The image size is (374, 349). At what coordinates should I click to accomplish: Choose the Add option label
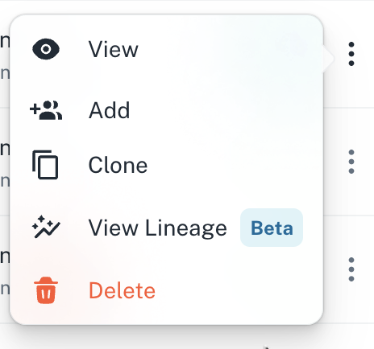pos(110,110)
